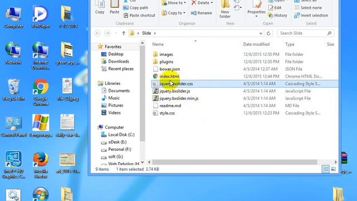Expand the Slide breadcrumb chevron

click(x=155, y=33)
